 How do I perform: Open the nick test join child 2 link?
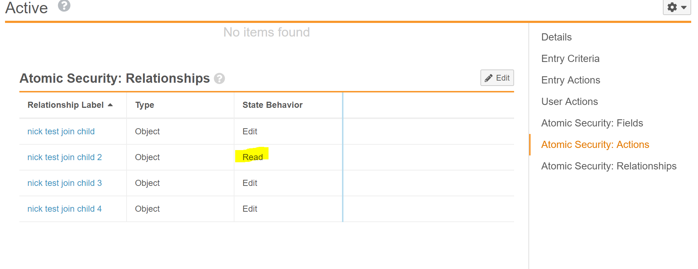pyautogui.click(x=65, y=157)
